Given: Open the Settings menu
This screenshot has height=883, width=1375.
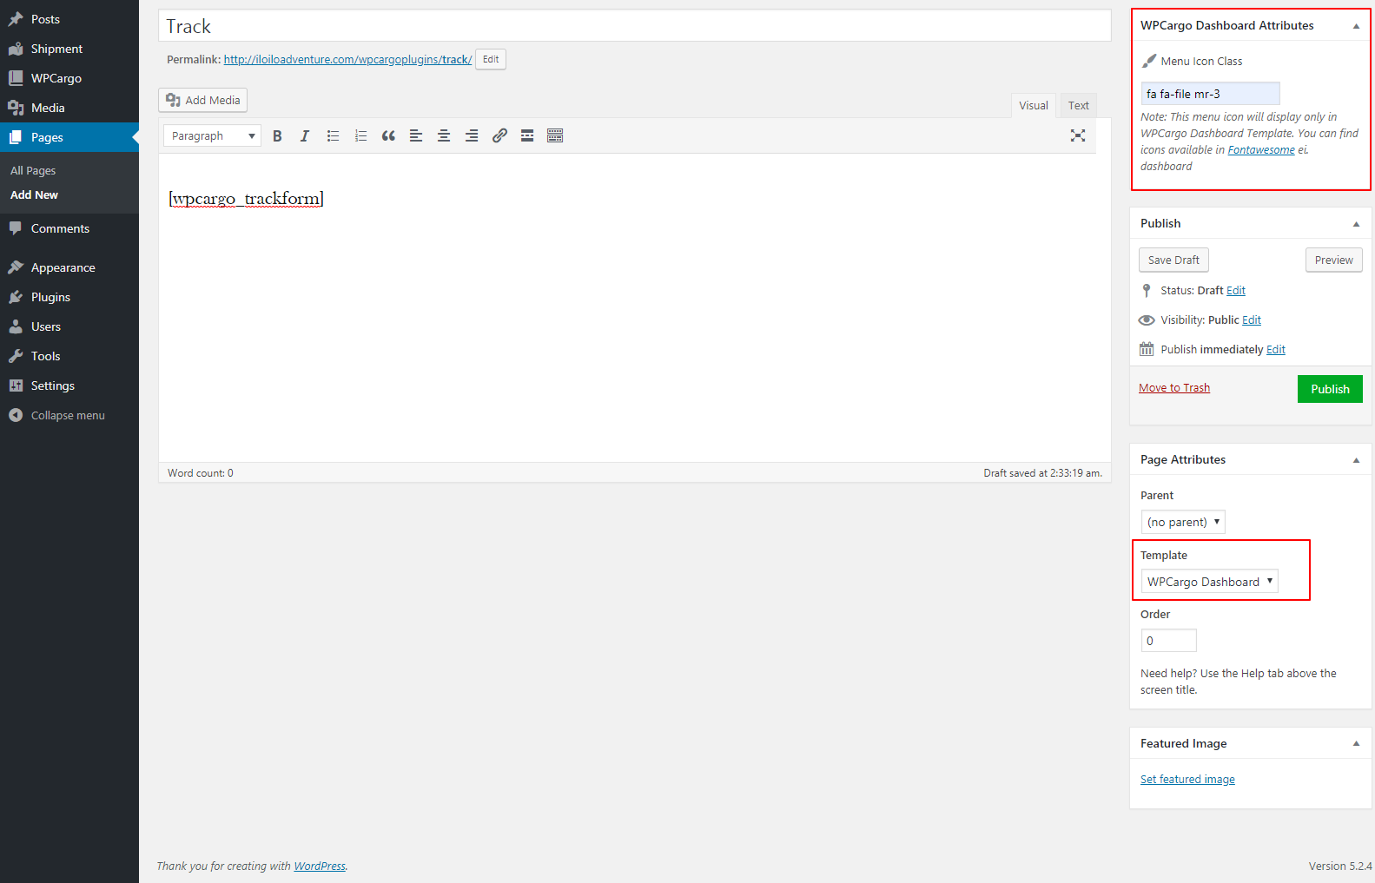Looking at the screenshot, I should coord(69,385).
